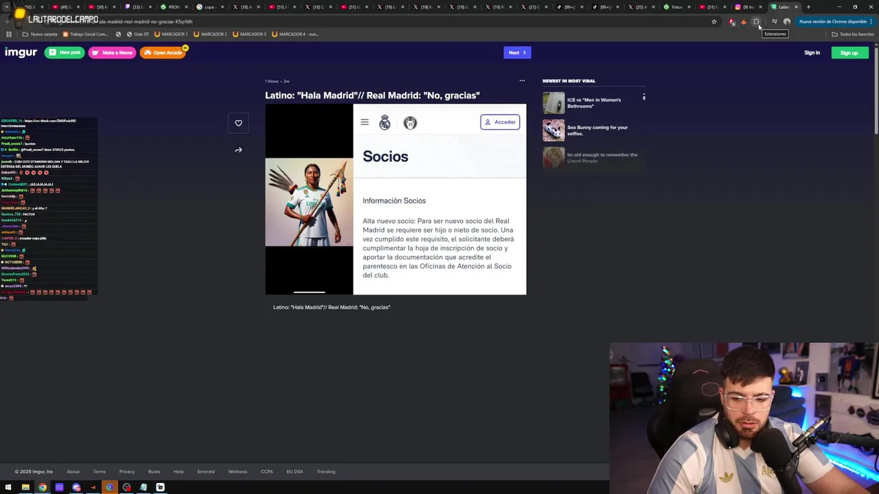Open the Emerald footer link
This screenshot has width=879, height=494.
tap(206, 471)
